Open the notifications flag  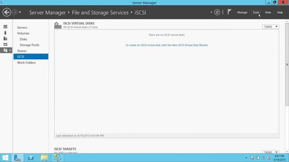point(229,12)
